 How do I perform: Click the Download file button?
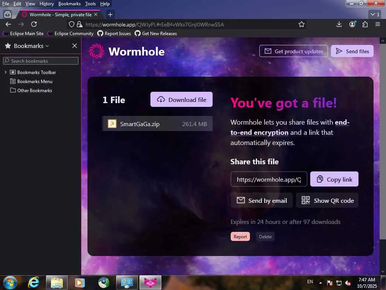click(181, 99)
